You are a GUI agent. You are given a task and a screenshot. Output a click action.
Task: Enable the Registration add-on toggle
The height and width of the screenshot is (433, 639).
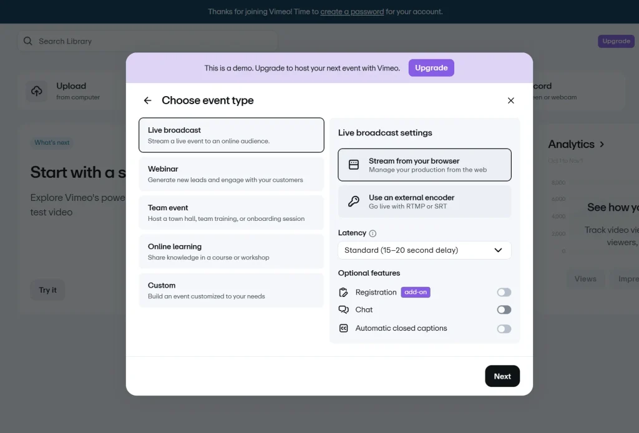point(504,291)
